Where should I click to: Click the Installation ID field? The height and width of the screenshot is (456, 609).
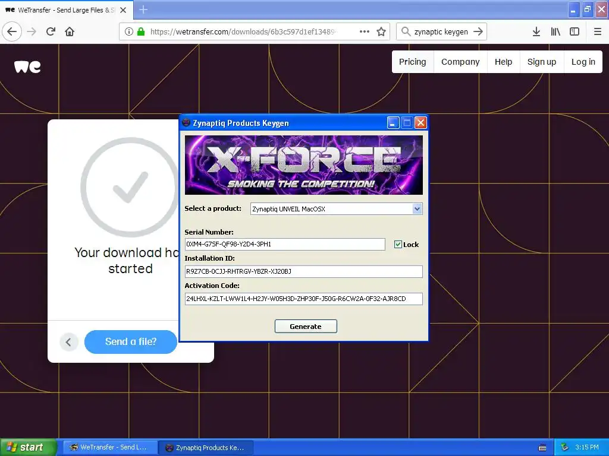[304, 271]
